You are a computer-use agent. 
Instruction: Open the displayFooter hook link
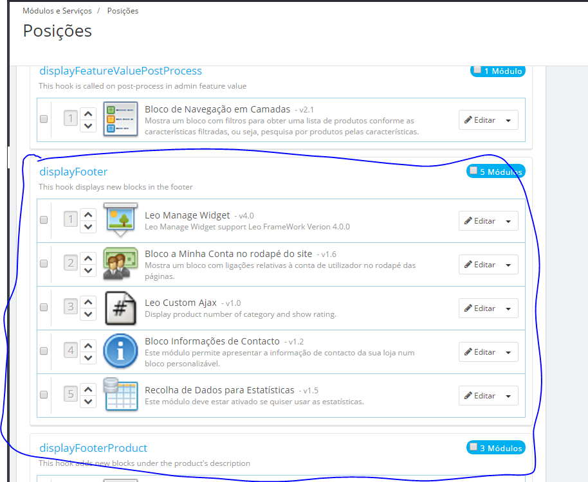[x=73, y=172]
